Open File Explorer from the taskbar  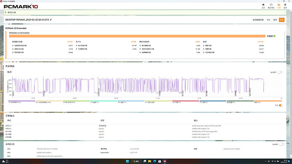(x=150, y=161)
